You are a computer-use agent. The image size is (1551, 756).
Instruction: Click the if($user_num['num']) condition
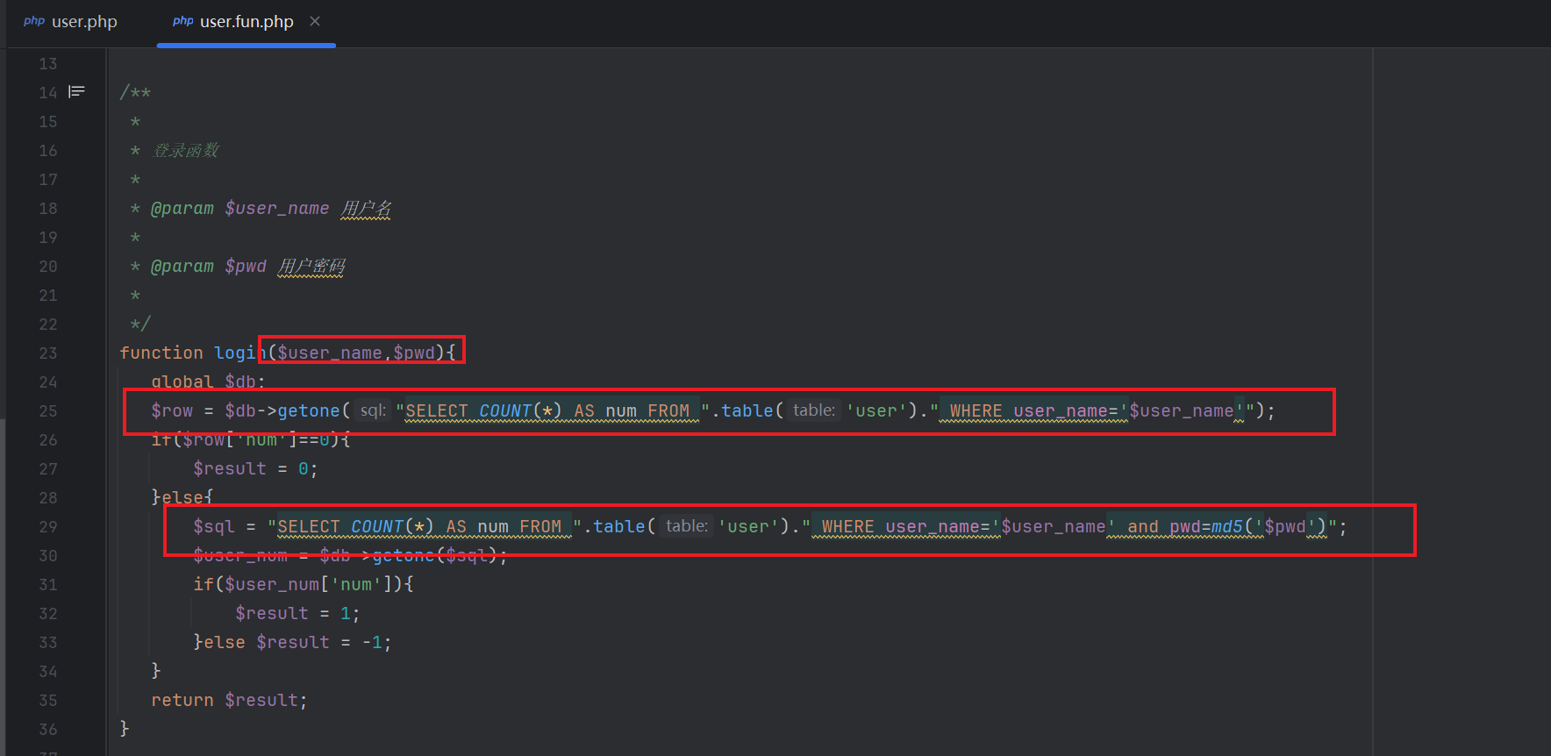[x=304, y=584]
